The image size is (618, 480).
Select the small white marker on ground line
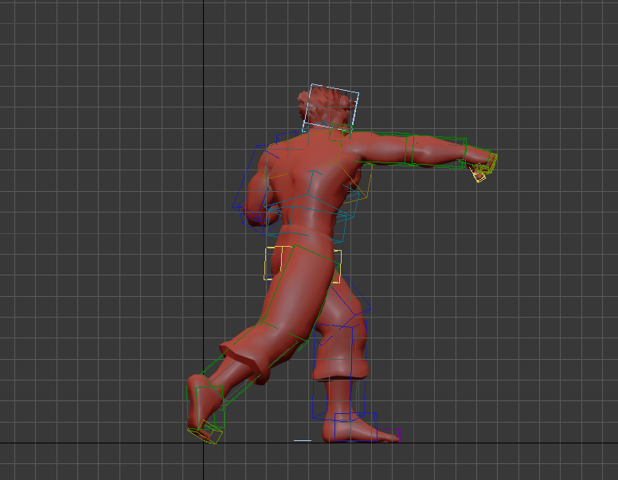tap(303, 439)
